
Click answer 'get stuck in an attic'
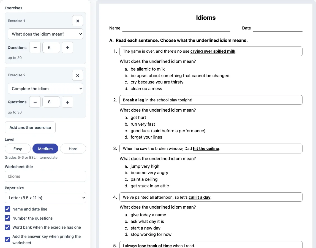(150, 186)
